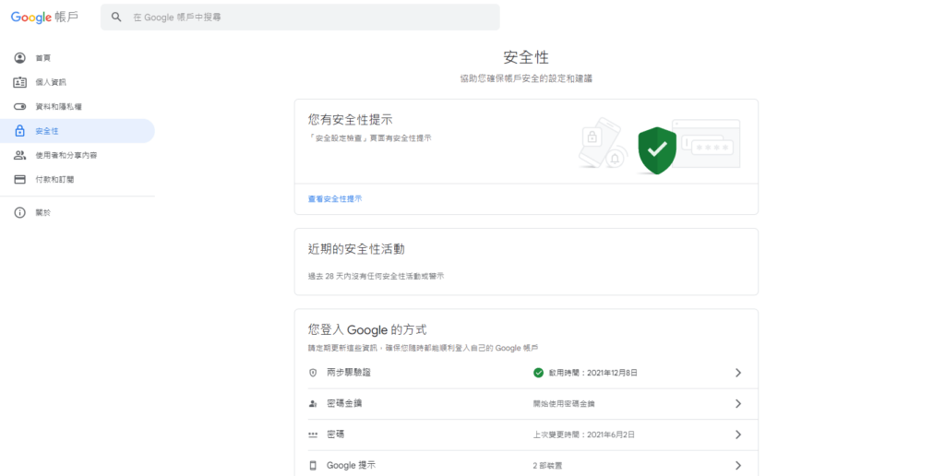Click the 付款和訂閱 card icon
The image size is (945, 476).
coord(19,179)
